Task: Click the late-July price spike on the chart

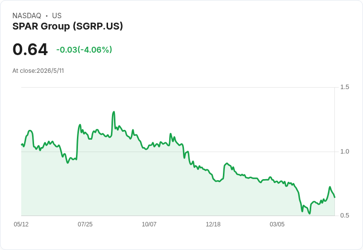Action: (80, 125)
